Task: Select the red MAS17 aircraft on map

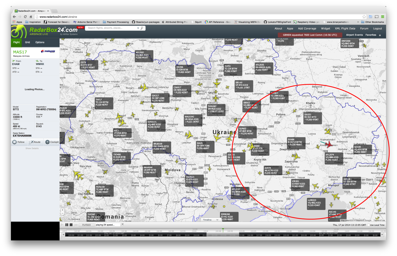Action: click(x=329, y=144)
